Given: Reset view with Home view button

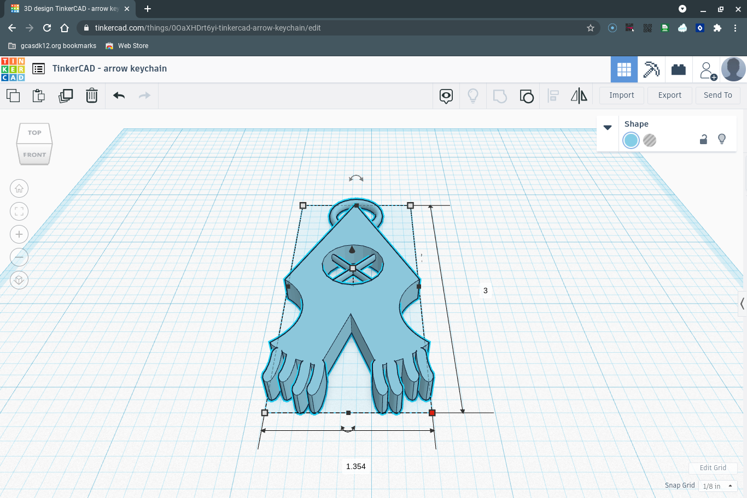Looking at the screenshot, I should point(19,188).
